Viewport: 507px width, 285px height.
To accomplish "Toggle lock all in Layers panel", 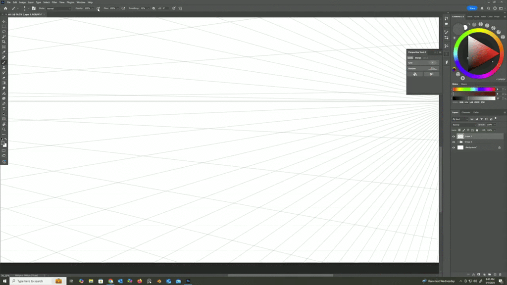I will 477,130.
